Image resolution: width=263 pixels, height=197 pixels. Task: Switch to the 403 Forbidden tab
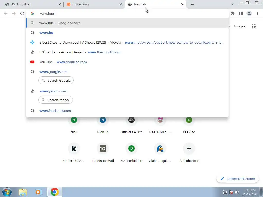pos(32,4)
